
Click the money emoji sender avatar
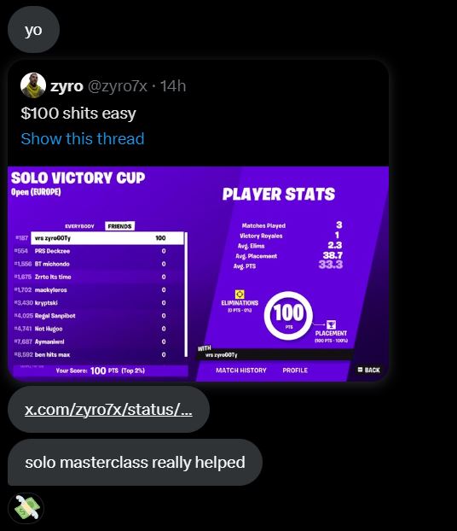26,508
